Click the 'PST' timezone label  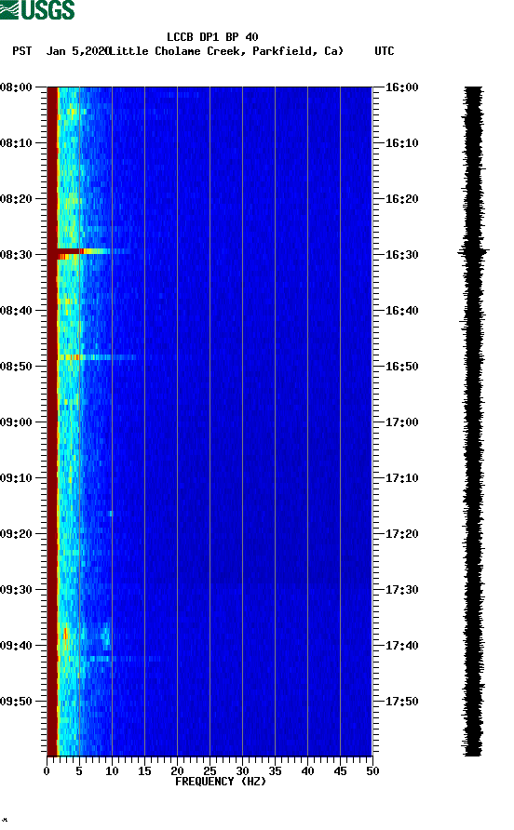22,51
